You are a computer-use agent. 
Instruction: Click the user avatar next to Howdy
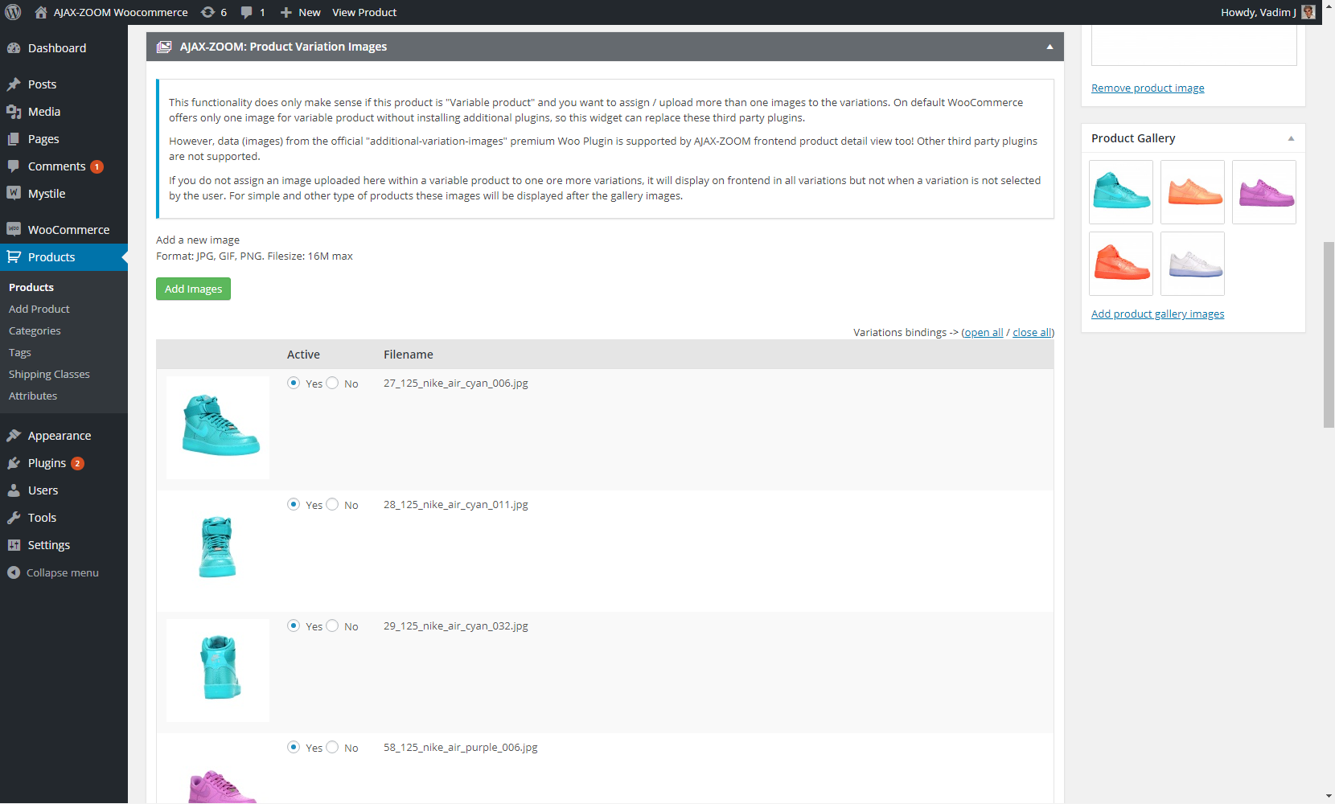click(x=1308, y=12)
